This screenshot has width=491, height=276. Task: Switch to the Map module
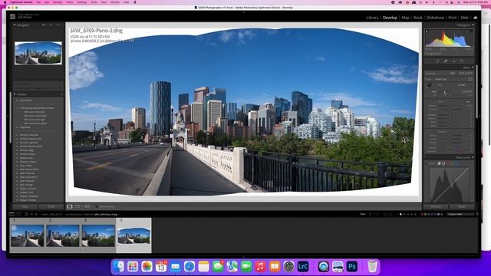pos(405,18)
